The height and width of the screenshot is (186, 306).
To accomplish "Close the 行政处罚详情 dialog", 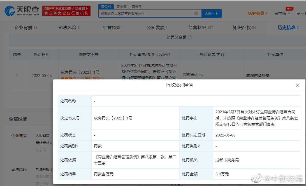I will (297, 85).
